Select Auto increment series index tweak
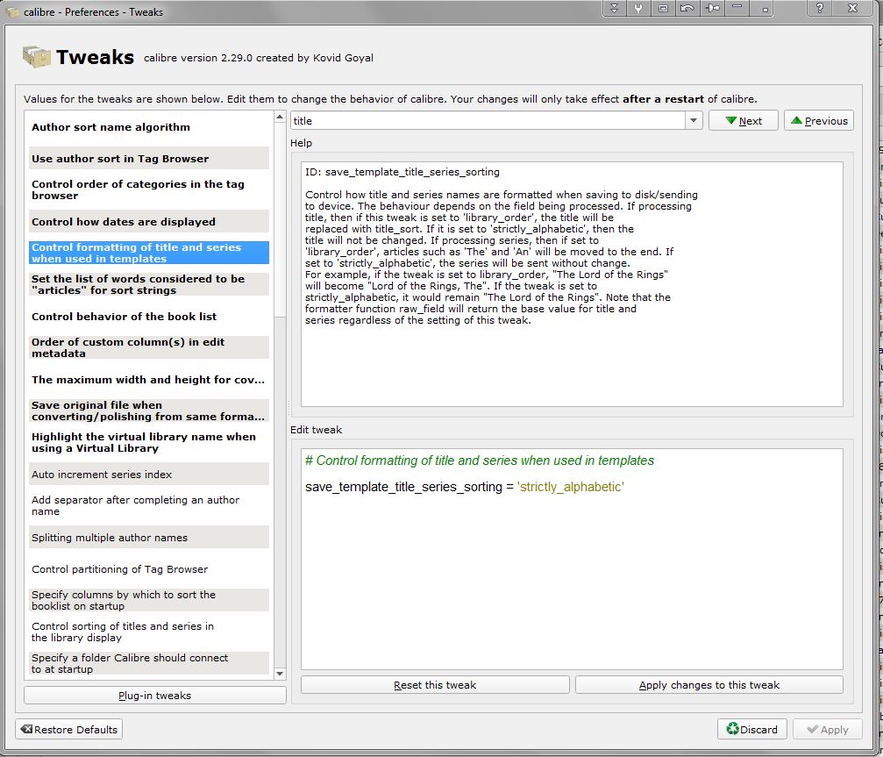The width and height of the screenshot is (883, 757). (149, 474)
